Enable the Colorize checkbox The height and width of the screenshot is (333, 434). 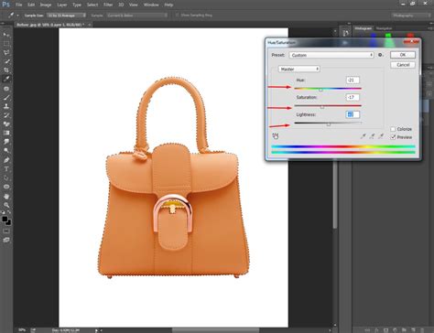(x=393, y=129)
